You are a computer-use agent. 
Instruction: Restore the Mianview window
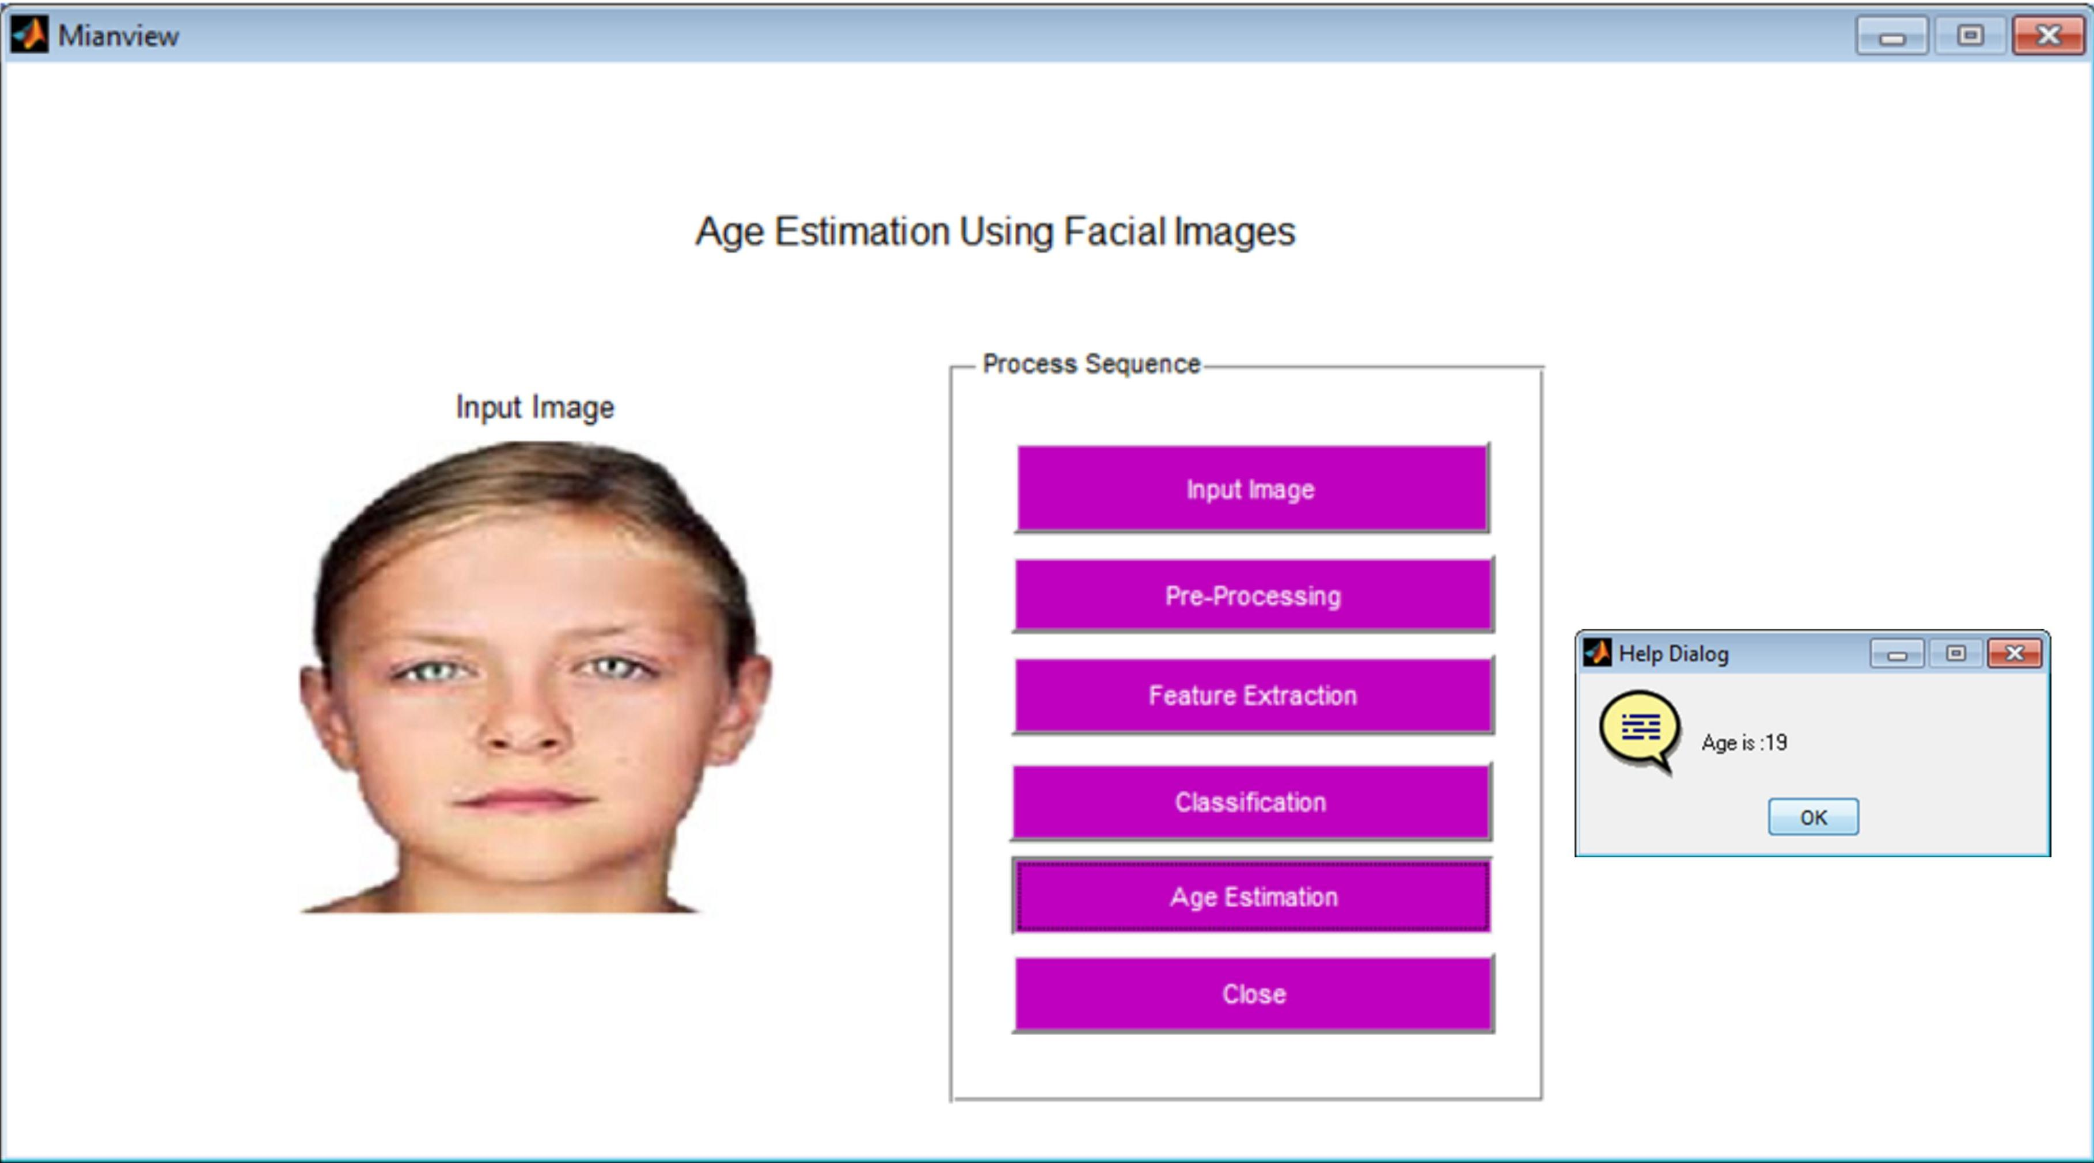click(1970, 34)
